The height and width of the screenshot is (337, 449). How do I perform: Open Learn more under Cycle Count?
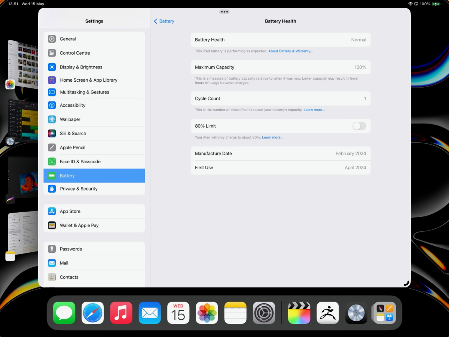pos(314,110)
